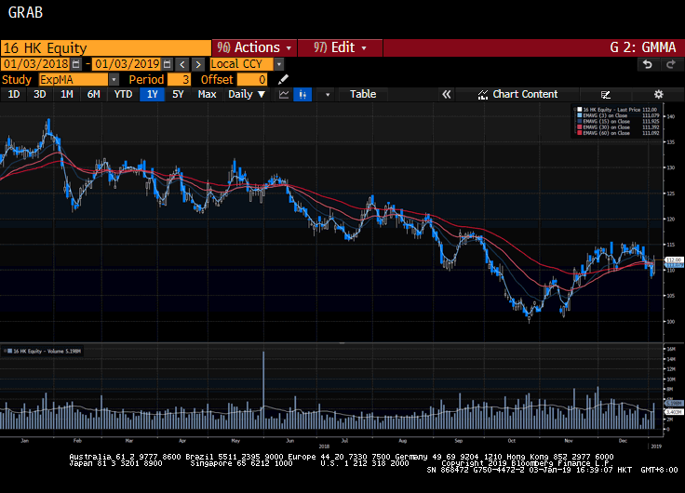The image size is (685, 493).
Task: Select the Max time range tab
Action: (207, 94)
